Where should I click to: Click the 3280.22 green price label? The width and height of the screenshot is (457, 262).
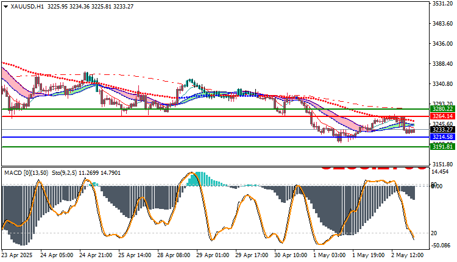point(443,109)
